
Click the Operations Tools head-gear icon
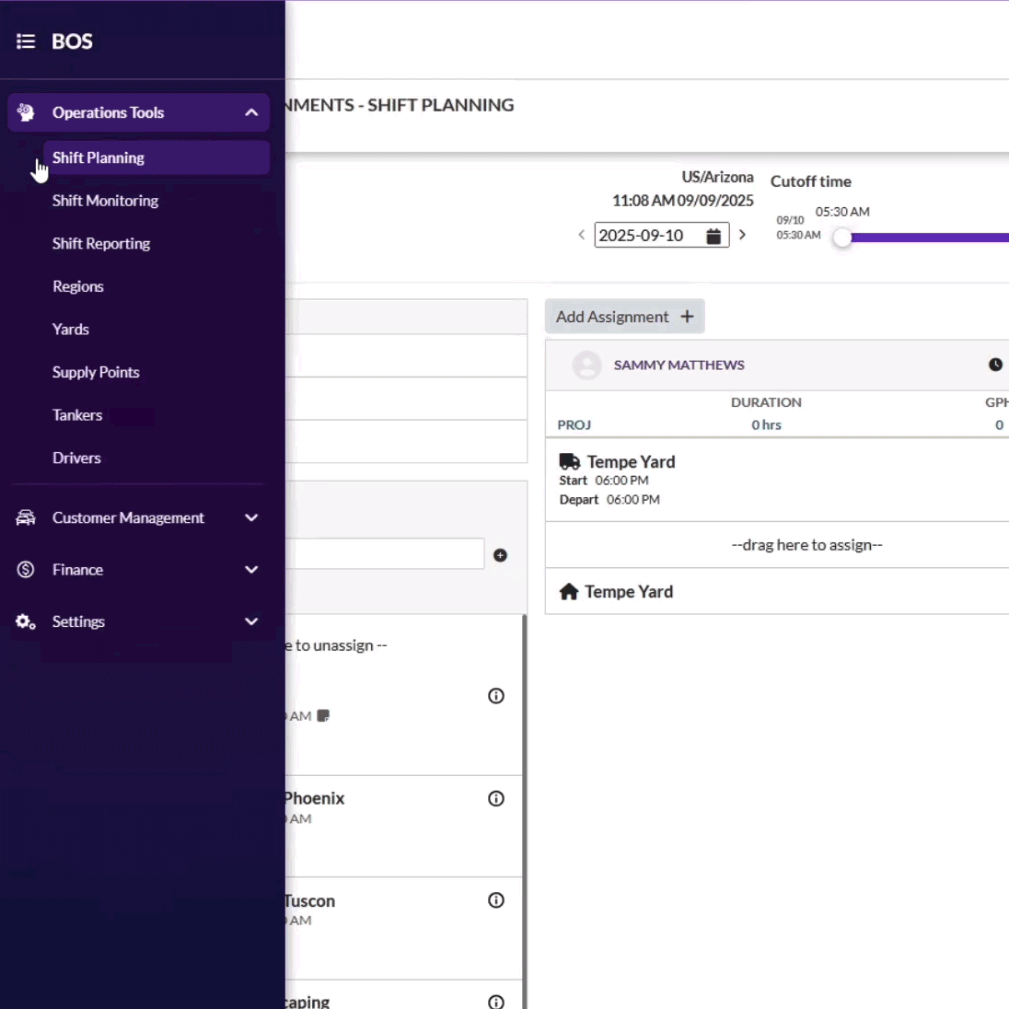(26, 112)
